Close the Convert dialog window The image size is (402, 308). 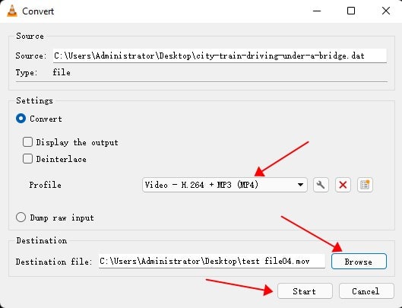pos(386,11)
